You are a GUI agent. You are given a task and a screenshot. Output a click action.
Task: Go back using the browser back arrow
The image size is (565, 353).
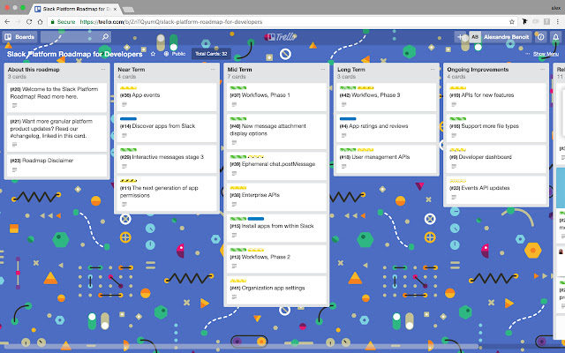click(7, 21)
